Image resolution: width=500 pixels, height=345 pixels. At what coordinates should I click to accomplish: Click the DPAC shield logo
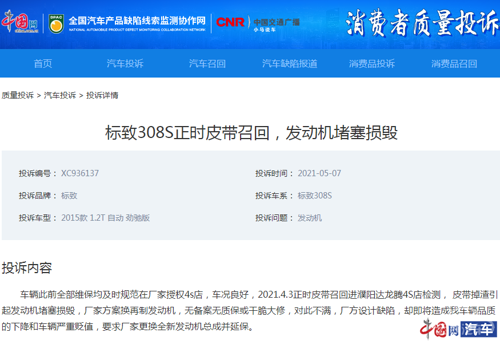[56, 23]
